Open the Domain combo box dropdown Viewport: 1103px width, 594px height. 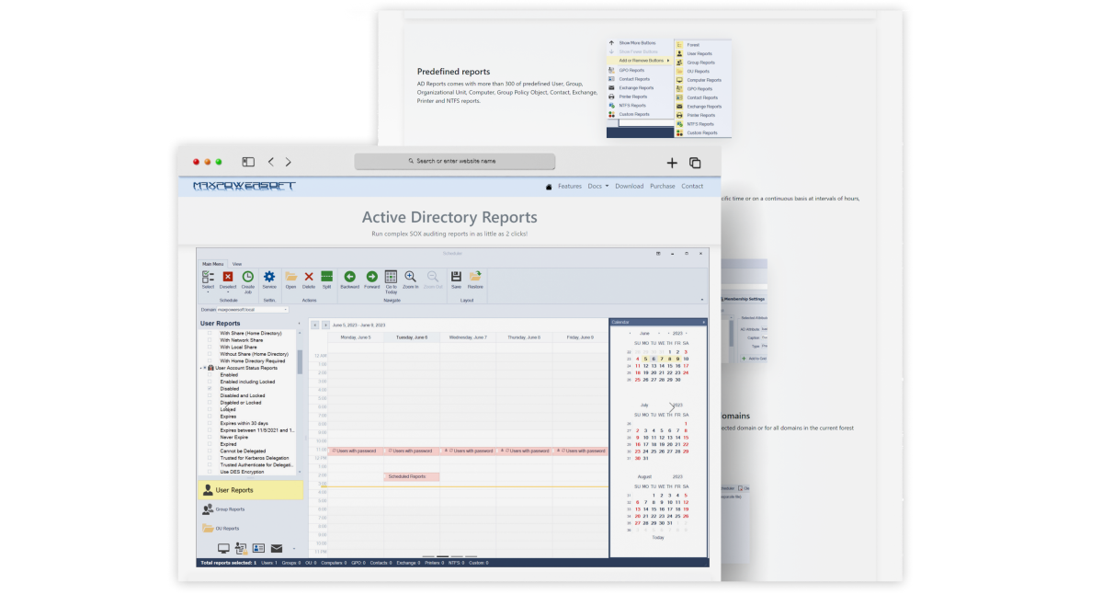[x=286, y=310]
